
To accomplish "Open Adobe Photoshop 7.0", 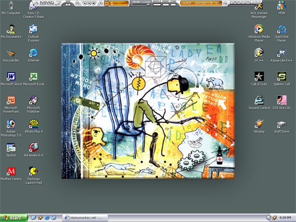I will tap(11, 128).
